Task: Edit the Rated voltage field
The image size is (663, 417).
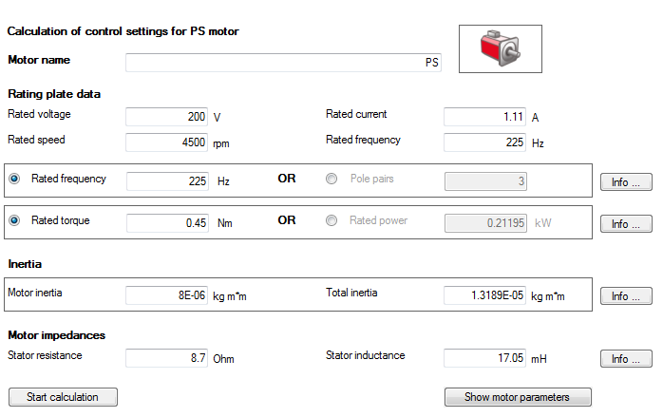Action: click(167, 117)
